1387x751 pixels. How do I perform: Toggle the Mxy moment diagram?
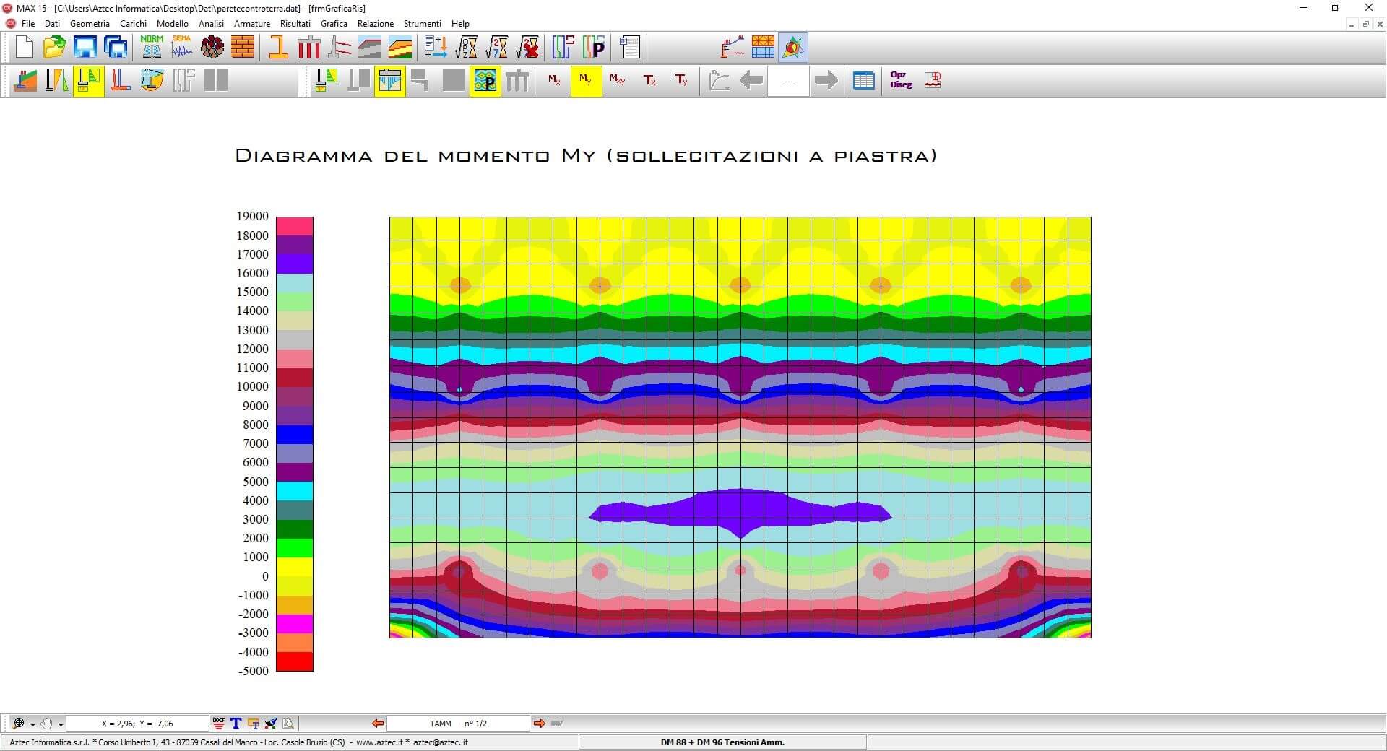click(x=617, y=80)
